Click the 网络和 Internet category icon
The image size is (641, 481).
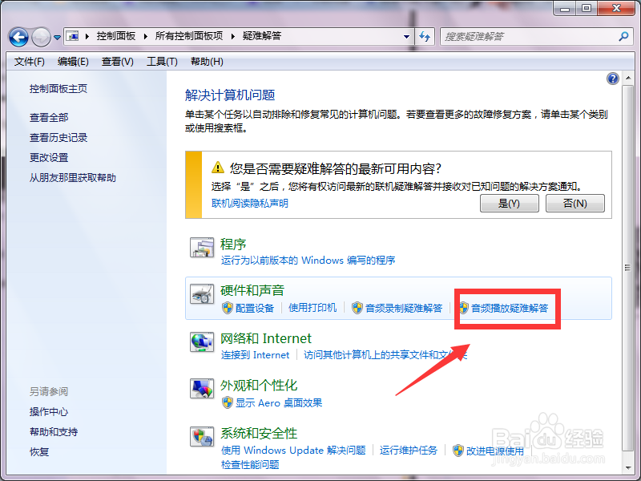coord(202,342)
